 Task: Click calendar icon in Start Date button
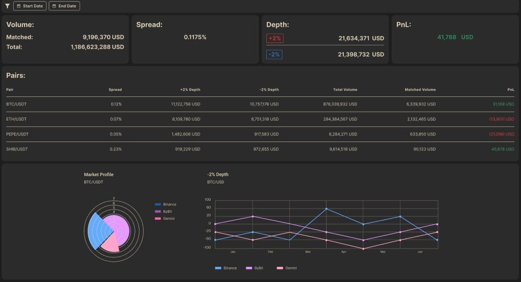tap(19, 6)
